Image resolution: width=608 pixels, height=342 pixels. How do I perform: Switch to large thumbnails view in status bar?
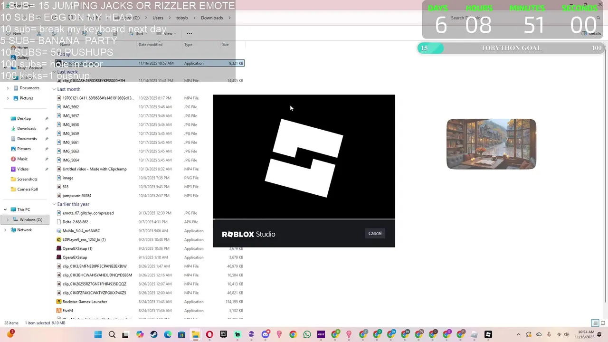tap(602, 323)
